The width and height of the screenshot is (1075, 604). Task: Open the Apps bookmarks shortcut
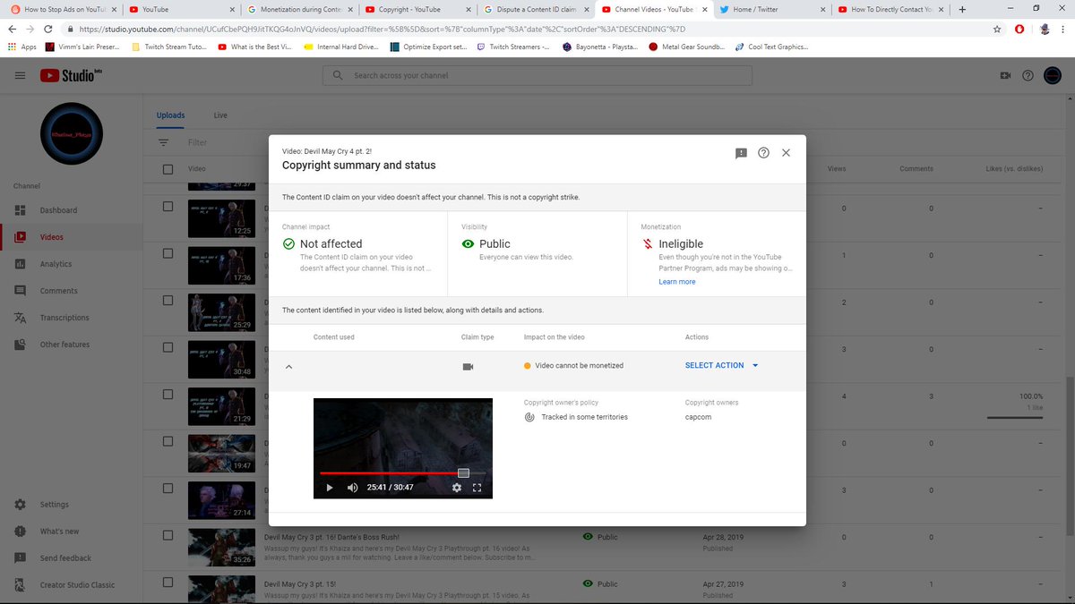[x=21, y=47]
